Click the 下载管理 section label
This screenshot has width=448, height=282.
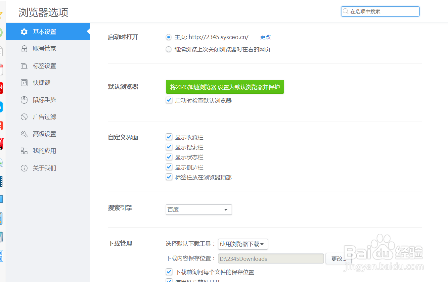120,244
